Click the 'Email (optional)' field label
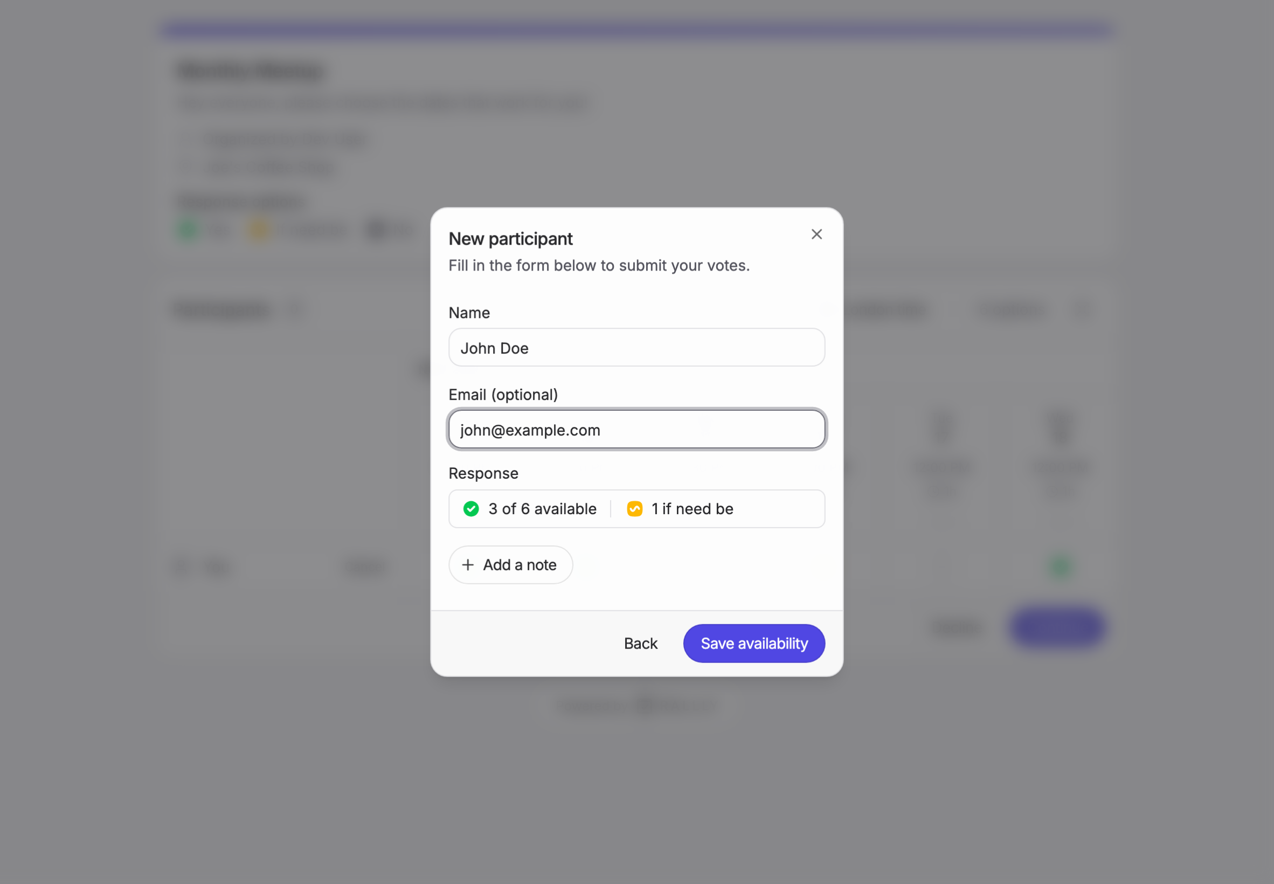This screenshot has width=1274, height=884. click(x=503, y=395)
